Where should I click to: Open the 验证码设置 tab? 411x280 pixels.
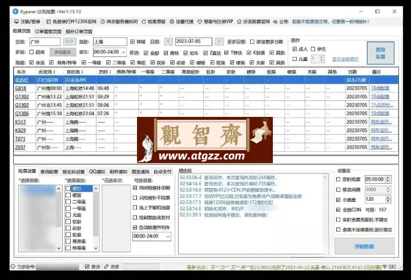(74, 172)
